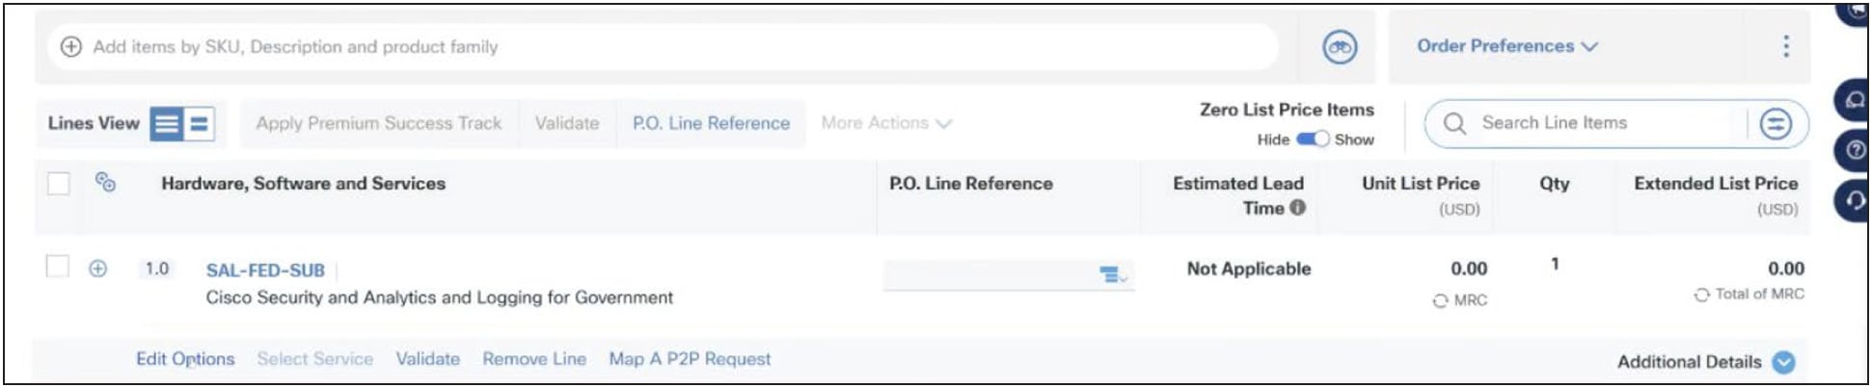Click the Remove Line link

click(x=534, y=359)
